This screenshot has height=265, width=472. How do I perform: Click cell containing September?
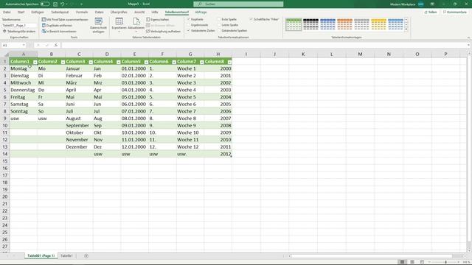[79, 125]
